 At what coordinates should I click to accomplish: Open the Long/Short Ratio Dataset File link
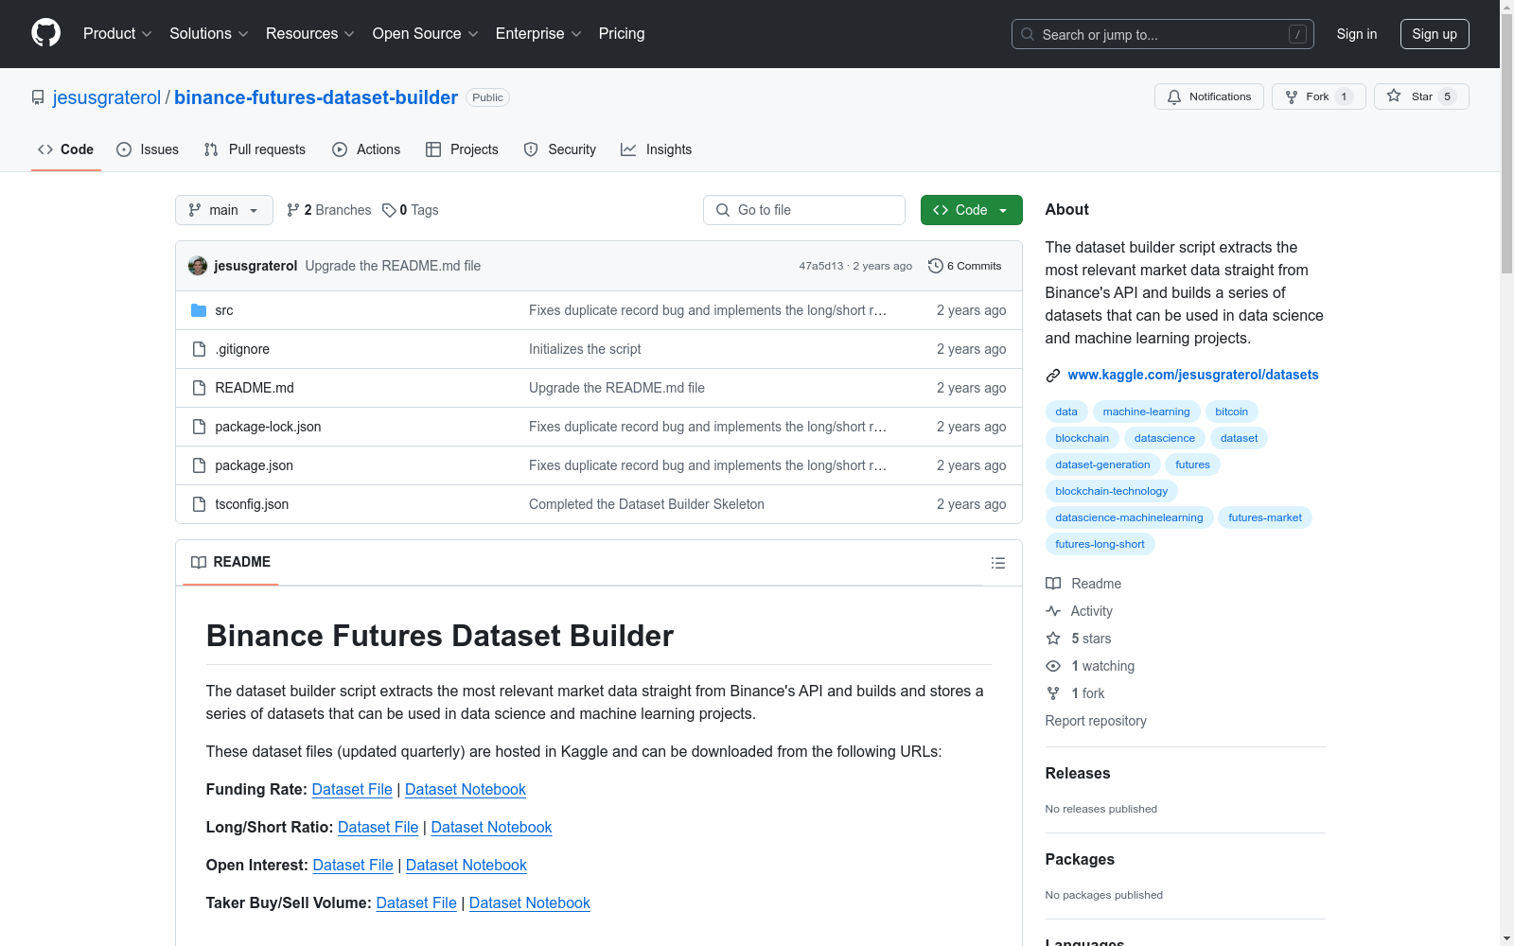point(378,827)
